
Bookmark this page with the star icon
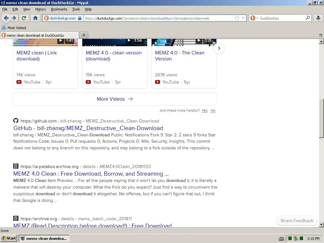(x=237, y=18)
